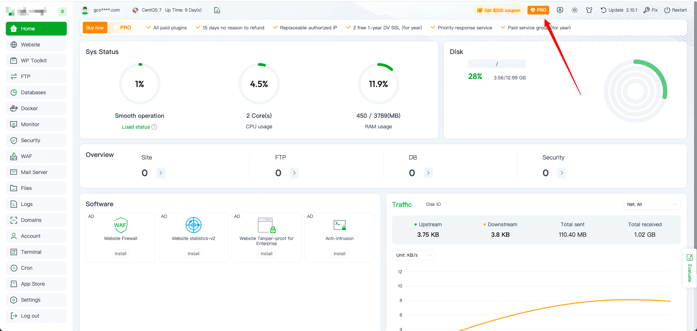697x331 pixels.
Task: Click the language 'A' icon
Action: click(x=560, y=10)
